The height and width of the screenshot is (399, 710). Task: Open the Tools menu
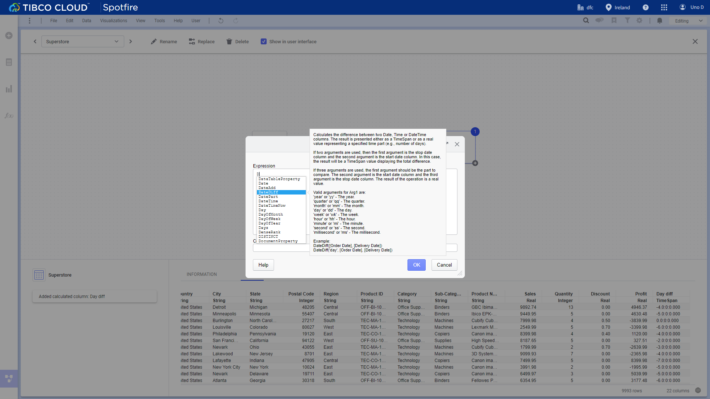159,21
